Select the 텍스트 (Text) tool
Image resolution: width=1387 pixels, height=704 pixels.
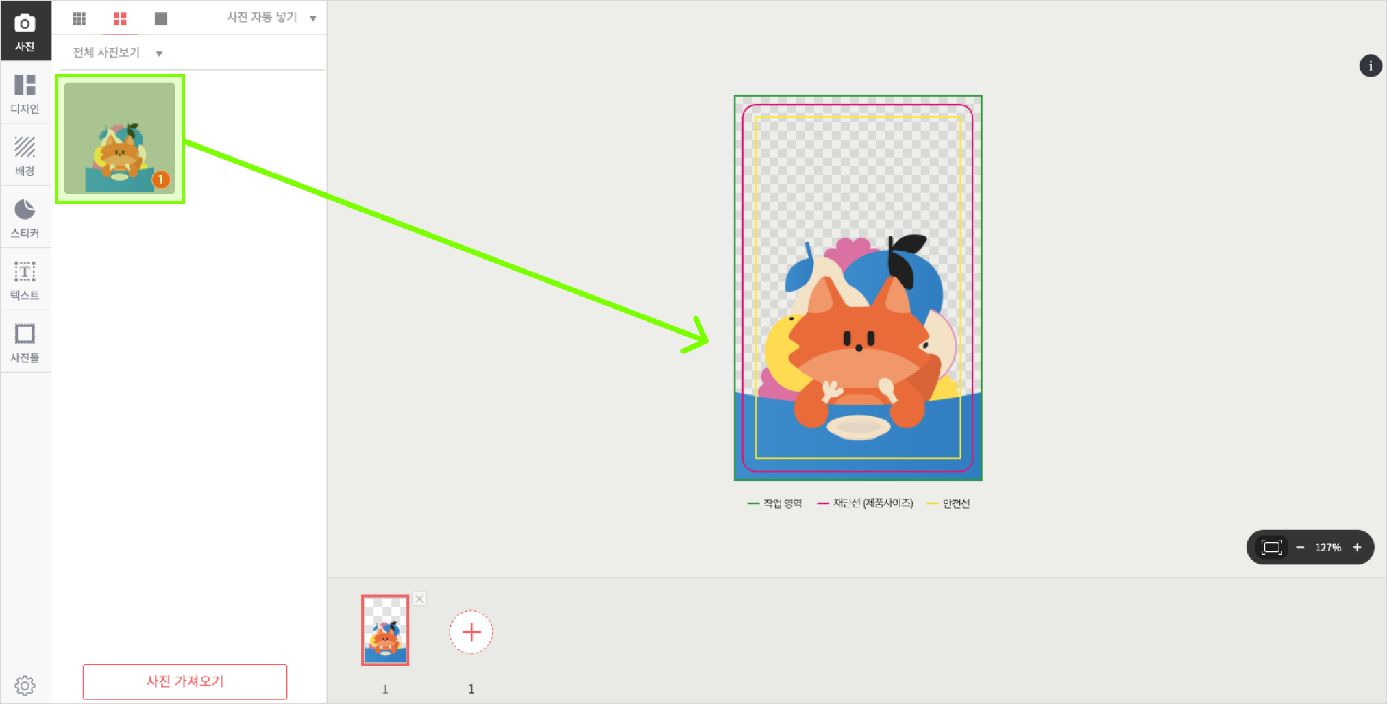tap(25, 280)
